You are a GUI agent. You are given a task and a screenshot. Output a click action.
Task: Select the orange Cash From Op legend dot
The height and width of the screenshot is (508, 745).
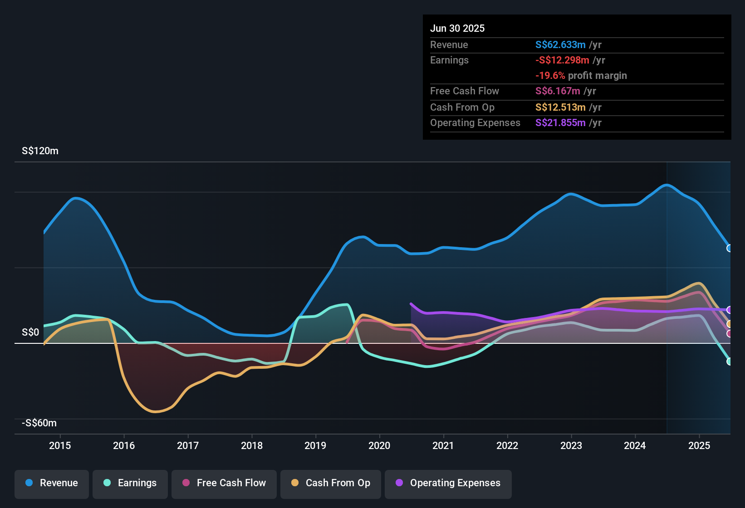coord(295,483)
